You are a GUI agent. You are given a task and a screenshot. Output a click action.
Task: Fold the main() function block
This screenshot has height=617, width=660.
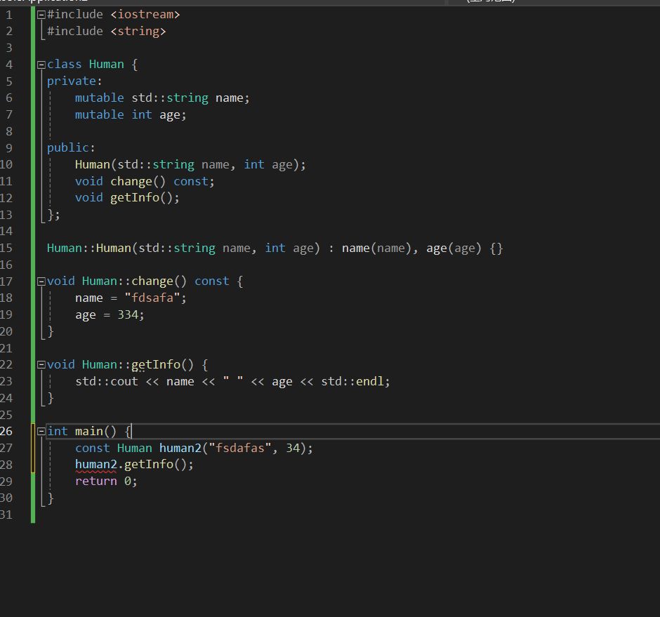41,432
